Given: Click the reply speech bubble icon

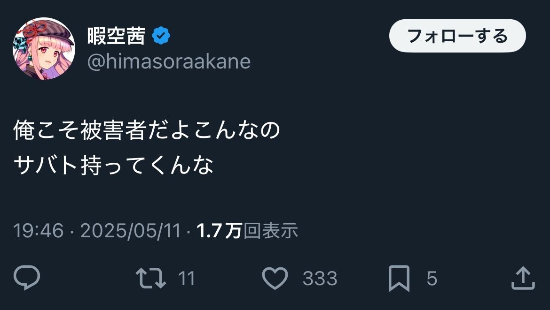Looking at the screenshot, I should click(x=27, y=278).
